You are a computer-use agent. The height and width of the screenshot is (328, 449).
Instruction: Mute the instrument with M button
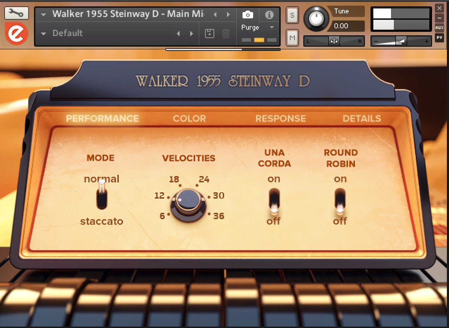(x=292, y=37)
